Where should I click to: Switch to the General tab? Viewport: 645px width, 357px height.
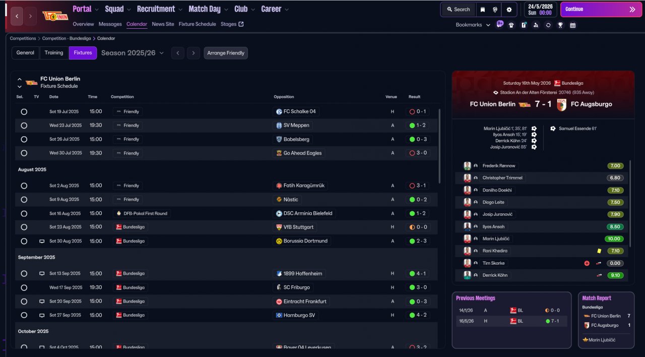[25, 53]
